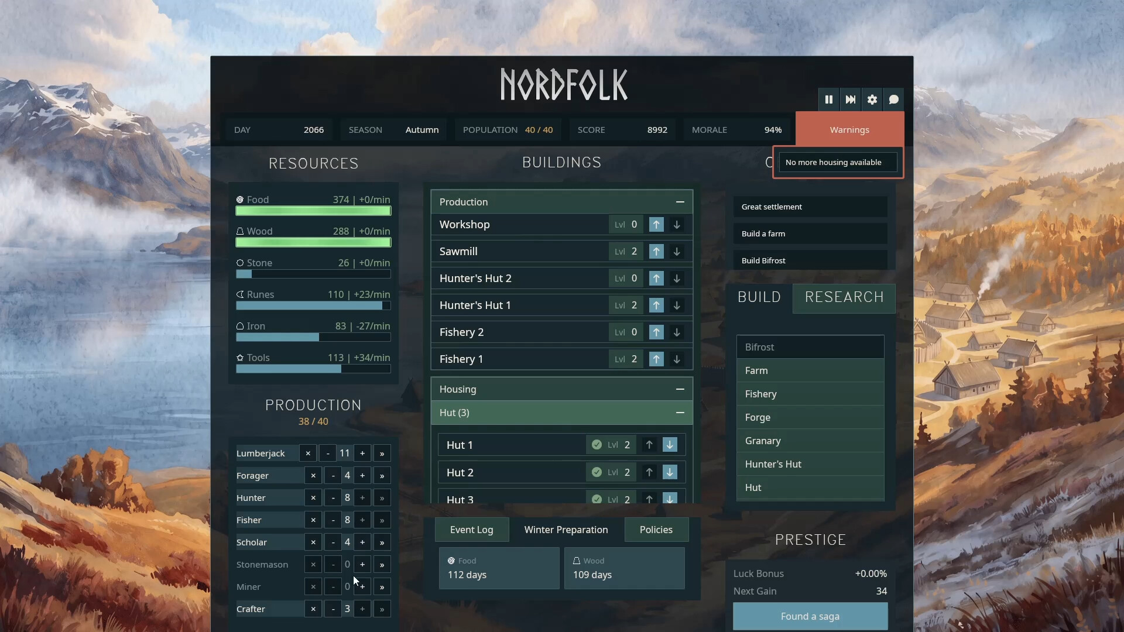Collapse the Hut (3) group
Screen dimensions: 1124x632
pyautogui.click(x=680, y=413)
